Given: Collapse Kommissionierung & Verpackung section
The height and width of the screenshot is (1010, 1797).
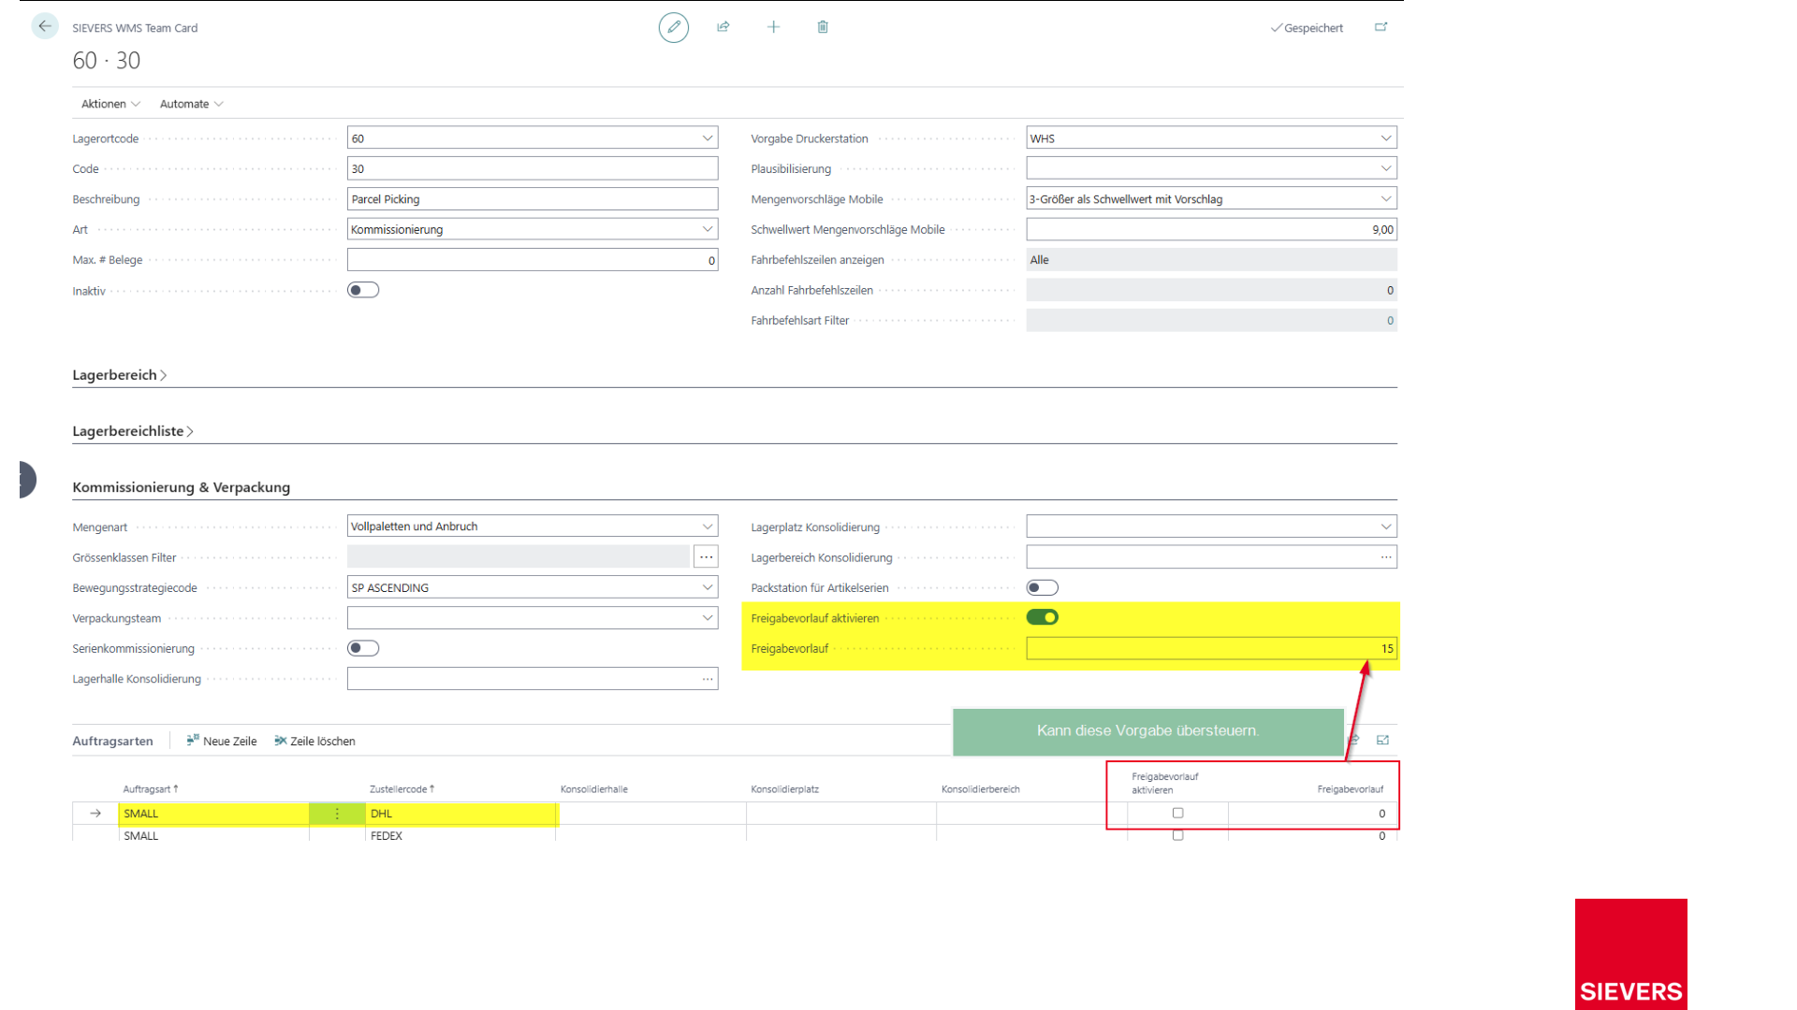Looking at the screenshot, I should [182, 487].
